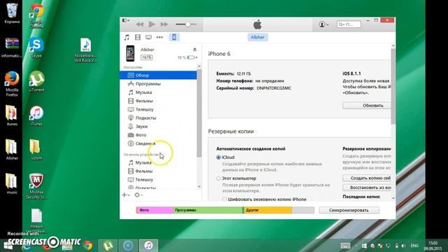
Task: Click Восстановить из копии button
Action: 367,188
